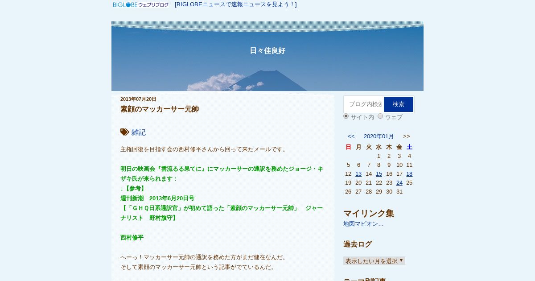Go to next month with >>
This screenshot has width=535, height=281.
tap(407, 136)
